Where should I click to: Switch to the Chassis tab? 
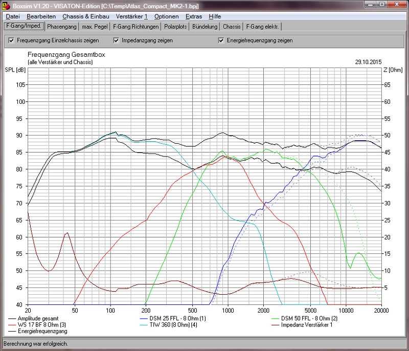(x=232, y=27)
